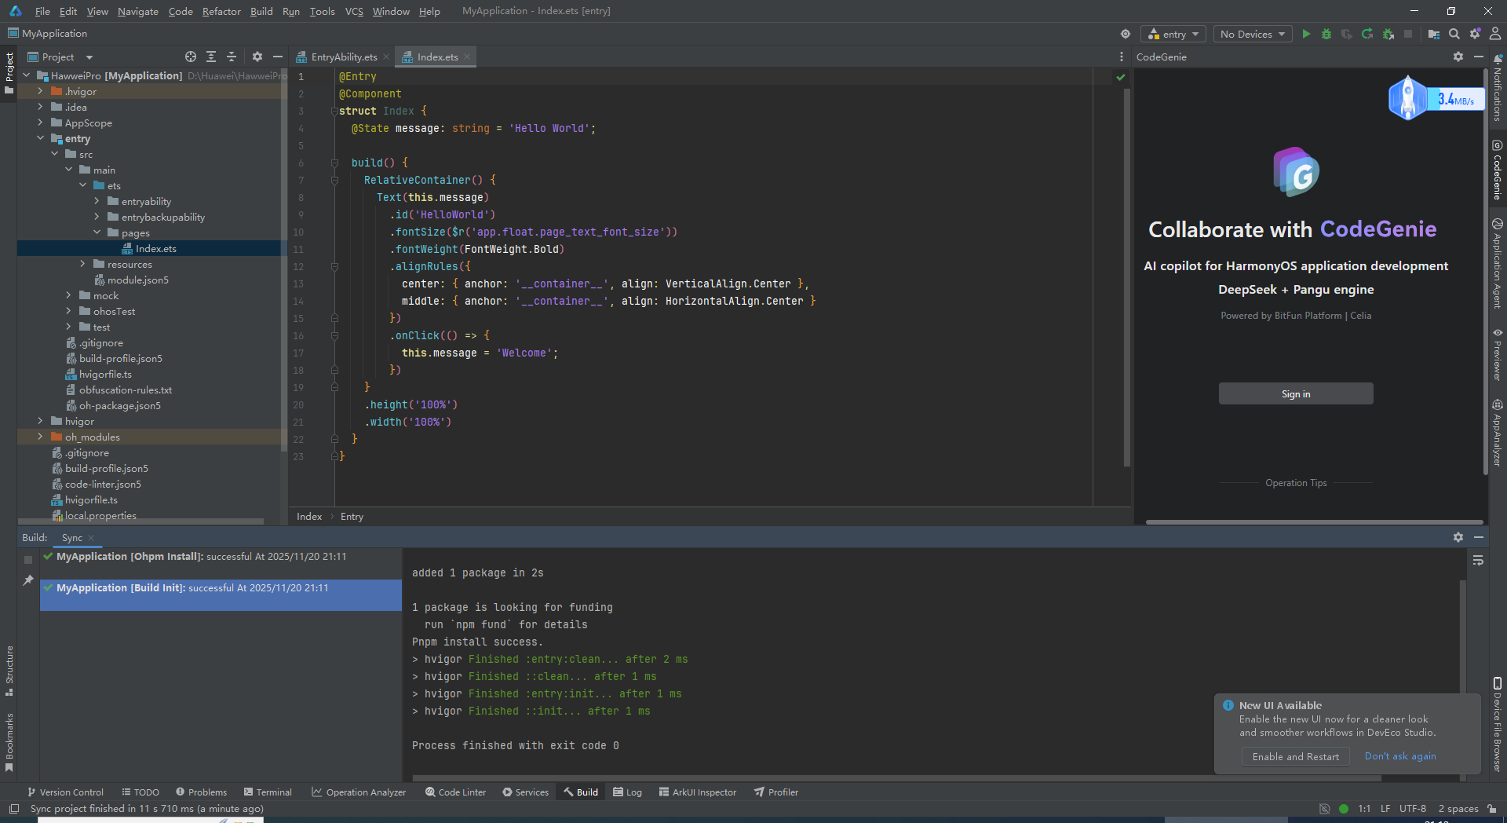Viewport: 1507px width, 823px height.
Task: Start debugging the entry module
Action: click(1326, 34)
